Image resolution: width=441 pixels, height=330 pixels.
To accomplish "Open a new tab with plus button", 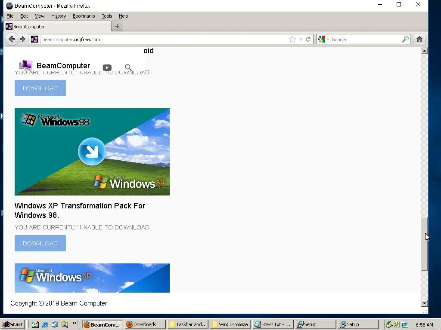I will 117,26.
